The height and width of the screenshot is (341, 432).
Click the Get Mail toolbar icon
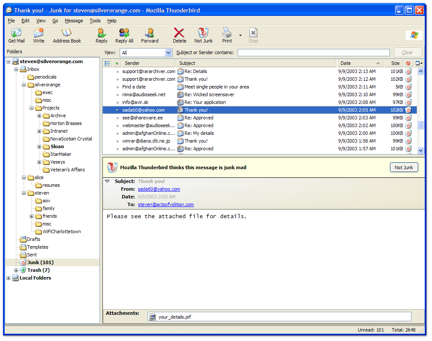(x=16, y=34)
